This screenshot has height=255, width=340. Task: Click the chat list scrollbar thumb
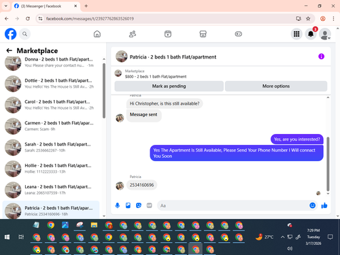point(104,90)
